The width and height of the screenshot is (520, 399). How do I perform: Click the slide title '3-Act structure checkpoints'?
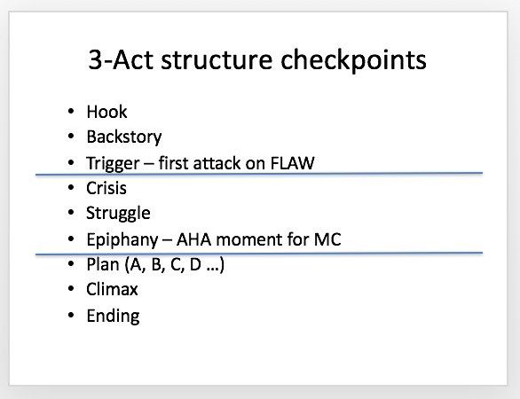257,60
